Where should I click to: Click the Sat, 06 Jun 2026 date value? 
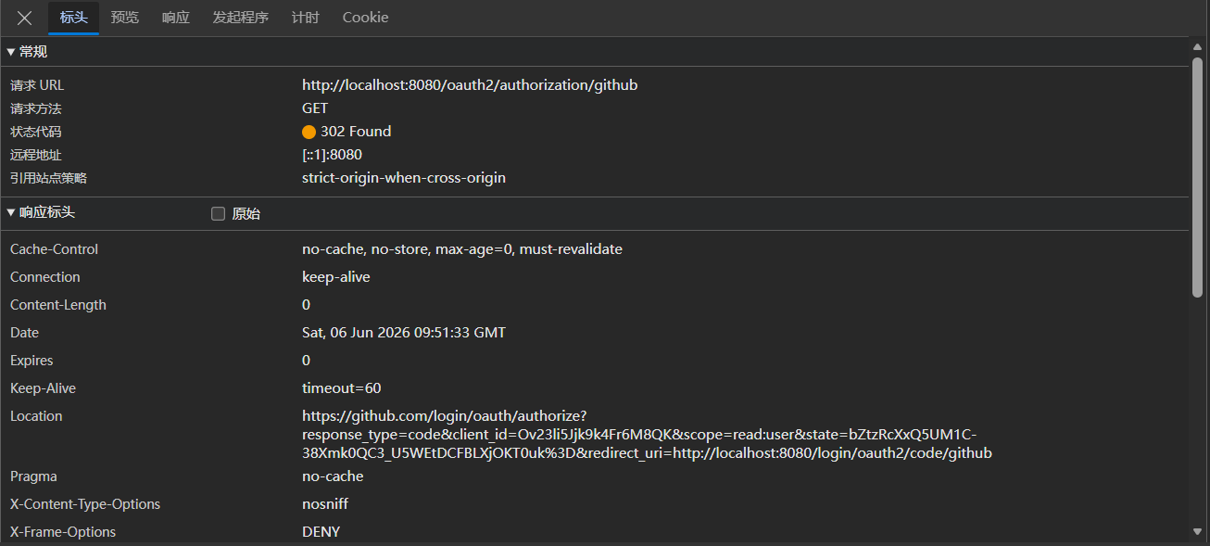tap(404, 333)
